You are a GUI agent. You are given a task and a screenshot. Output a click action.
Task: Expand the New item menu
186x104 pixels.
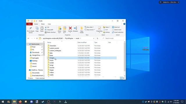click(89, 27)
